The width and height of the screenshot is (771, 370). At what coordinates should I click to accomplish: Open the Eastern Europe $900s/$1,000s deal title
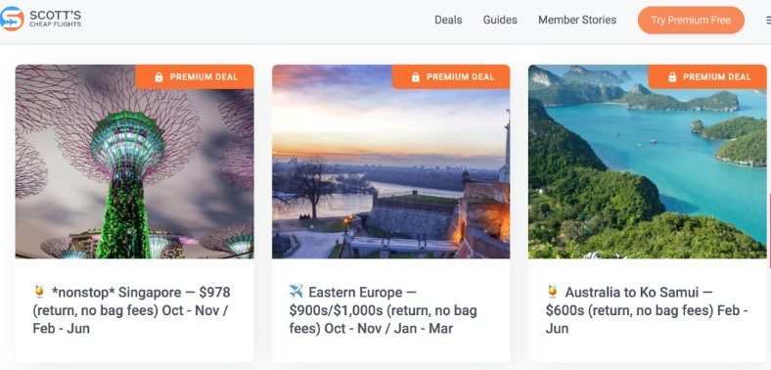[x=383, y=310]
